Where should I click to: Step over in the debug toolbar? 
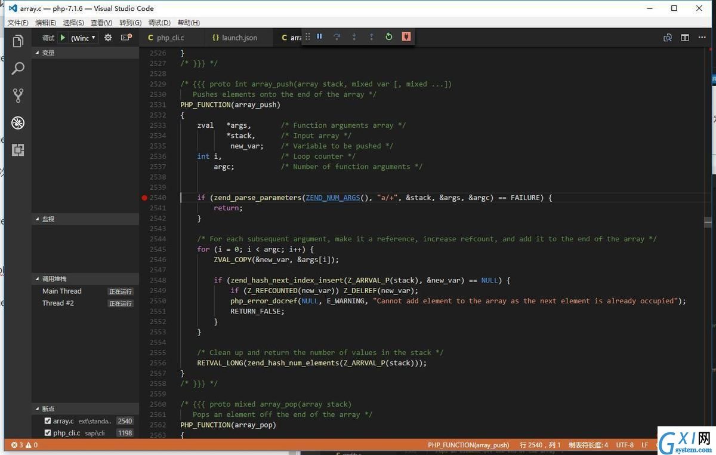(x=337, y=36)
